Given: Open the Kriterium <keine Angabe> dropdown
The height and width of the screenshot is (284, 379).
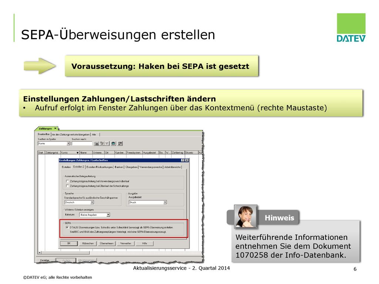Looking at the screenshot, I should click(108, 215).
